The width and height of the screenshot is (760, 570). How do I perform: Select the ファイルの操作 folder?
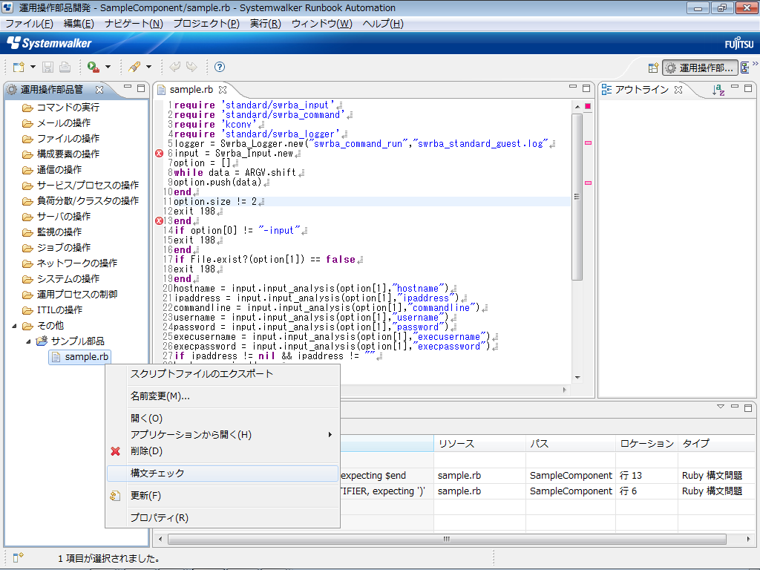pyautogui.click(x=61, y=139)
